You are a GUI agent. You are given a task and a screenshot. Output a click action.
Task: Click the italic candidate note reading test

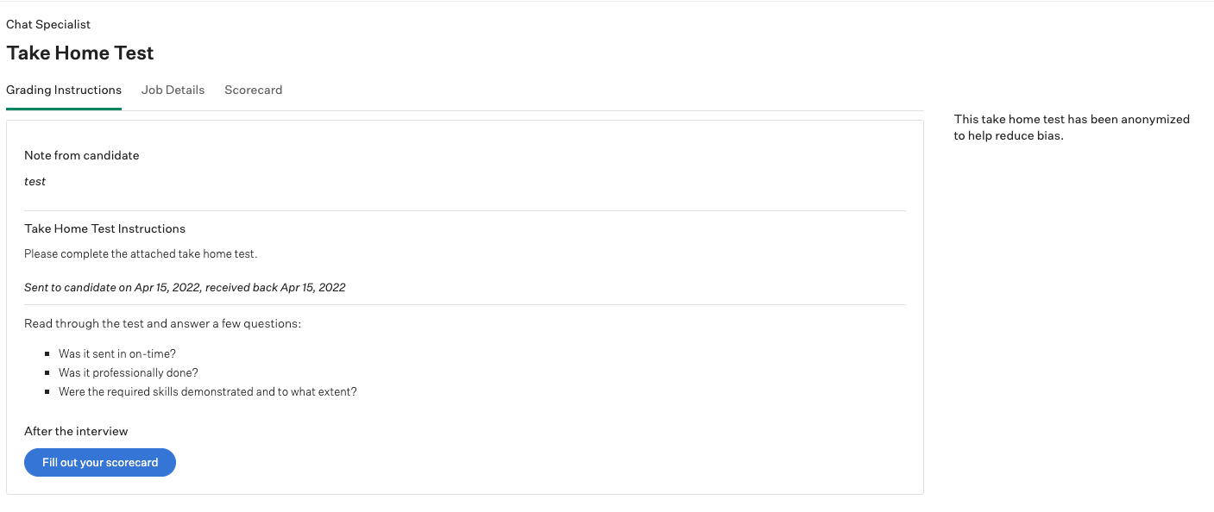pos(35,181)
